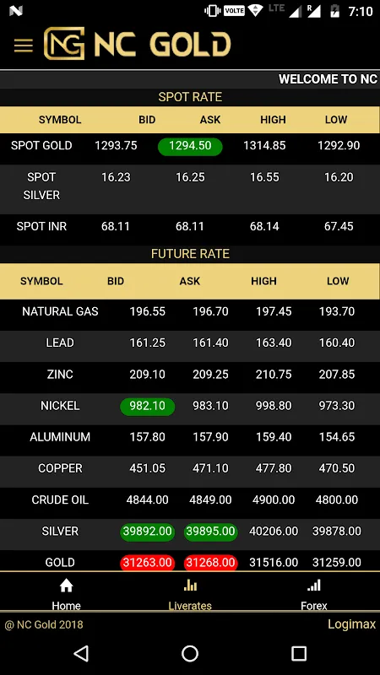The image size is (380, 675).
Task: Tap the NC Gold logo
Action: [x=137, y=44]
